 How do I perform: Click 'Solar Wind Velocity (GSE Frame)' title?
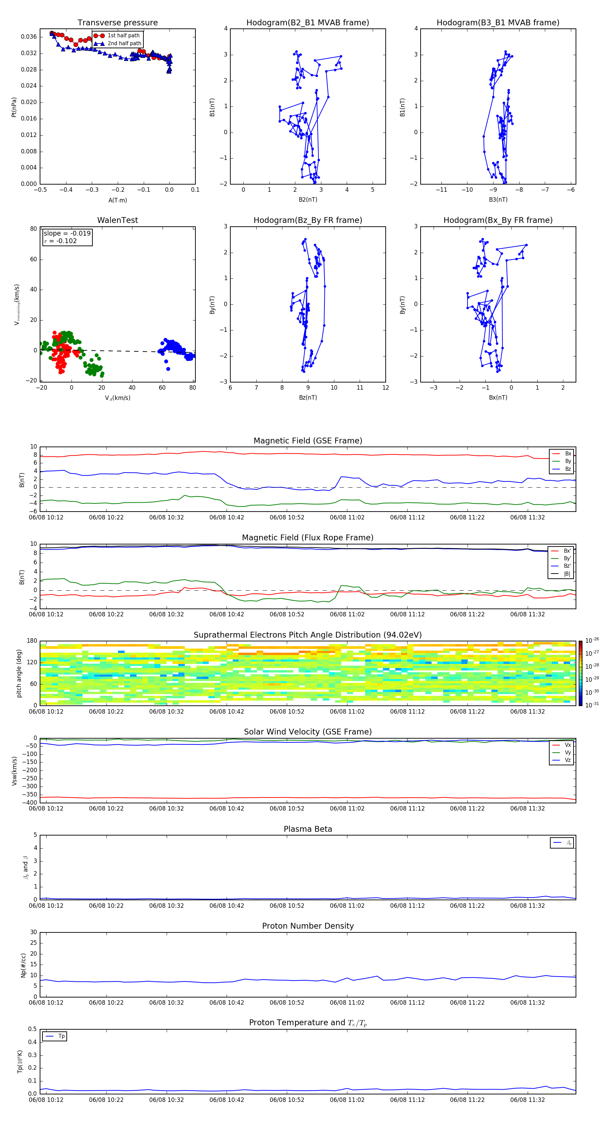pyautogui.click(x=308, y=732)
